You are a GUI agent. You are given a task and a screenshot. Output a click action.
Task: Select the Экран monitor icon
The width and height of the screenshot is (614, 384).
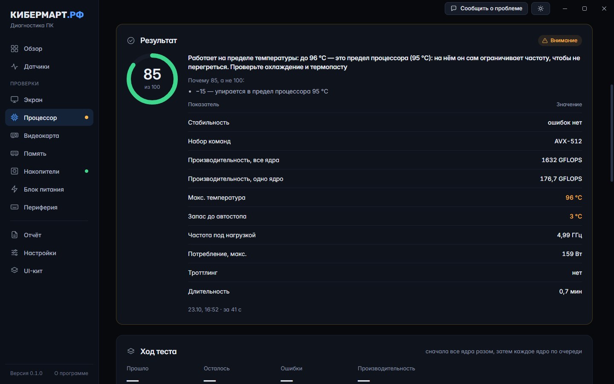pos(14,100)
